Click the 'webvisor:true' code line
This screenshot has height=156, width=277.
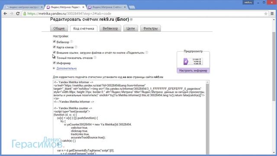coord(80,128)
